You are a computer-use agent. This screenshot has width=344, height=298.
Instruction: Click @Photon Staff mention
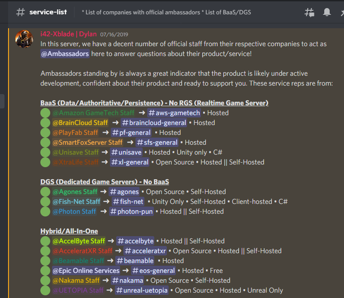74,212
